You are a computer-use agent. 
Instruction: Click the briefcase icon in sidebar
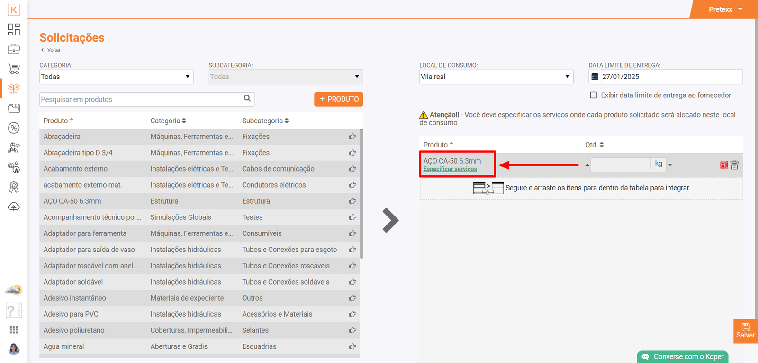(x=14, y=49)
